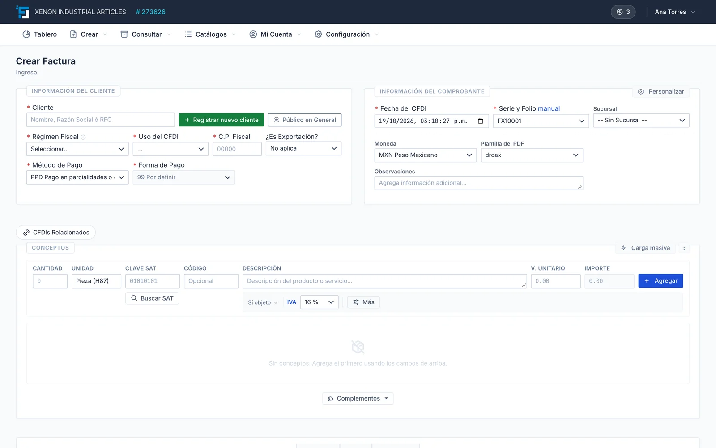716x448 pixels.
Task: Open the Configuración menu
Action: pos(347,34)
